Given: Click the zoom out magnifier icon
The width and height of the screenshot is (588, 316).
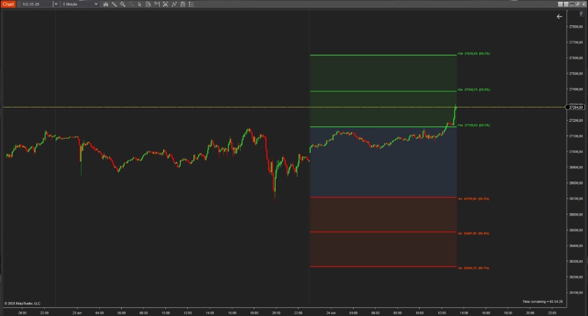Looking at the screenshot, I should tap(132, 4).
